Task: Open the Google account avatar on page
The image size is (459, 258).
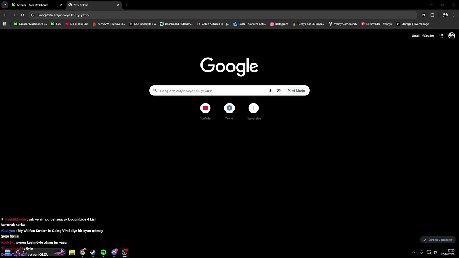Action: point(452,35)
